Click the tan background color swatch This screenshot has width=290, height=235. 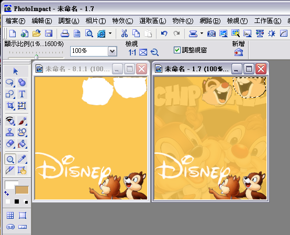pos(22,190)
